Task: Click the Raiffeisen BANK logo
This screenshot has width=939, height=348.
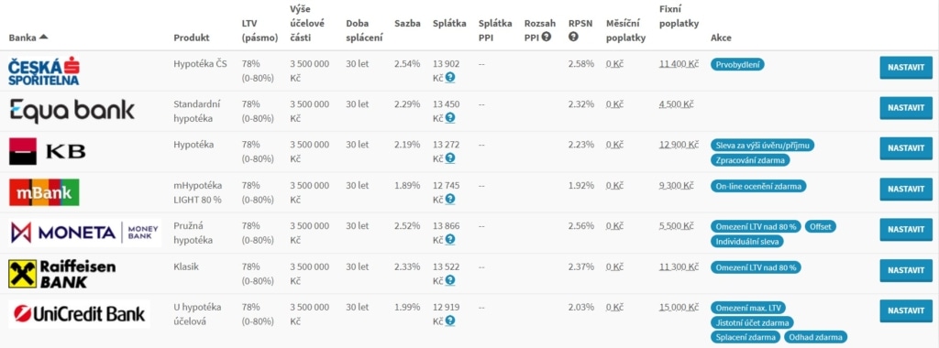Action: [x=61, y=273]
